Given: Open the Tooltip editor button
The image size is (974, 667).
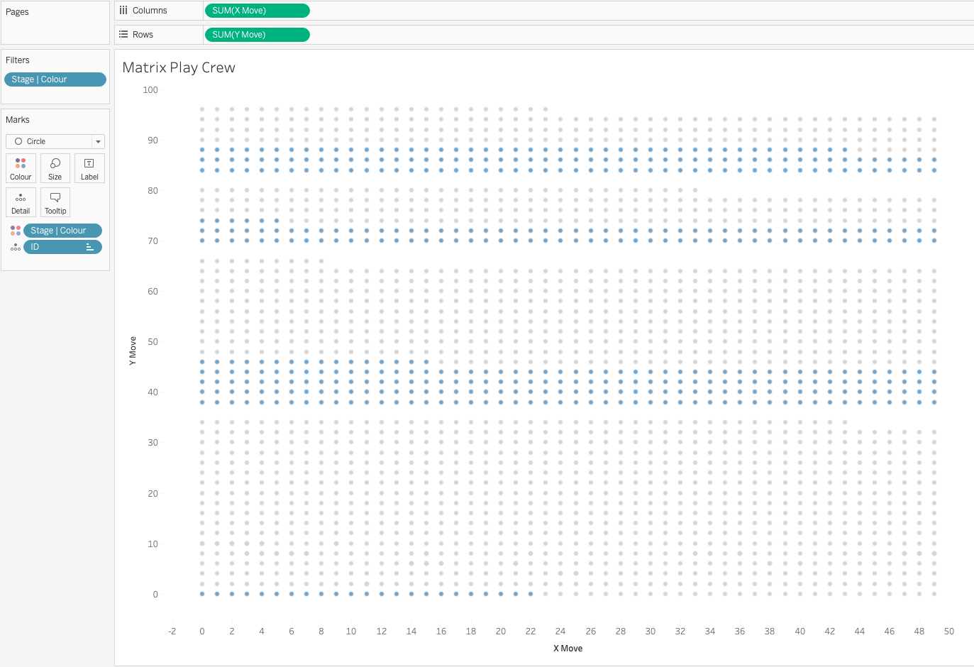Looking at the screenshot, I should coord(55,202).
